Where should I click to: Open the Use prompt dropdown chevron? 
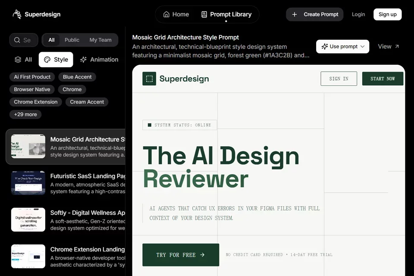coord(363,47)
